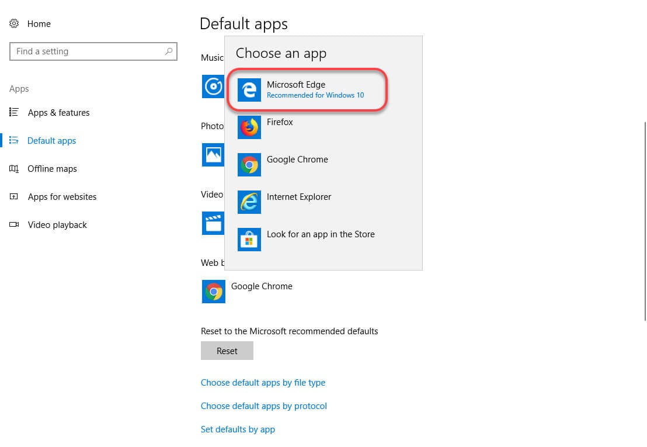This screenshot has width=647, height=447.
Task: Open Offline maps settings
Action: 52,169
